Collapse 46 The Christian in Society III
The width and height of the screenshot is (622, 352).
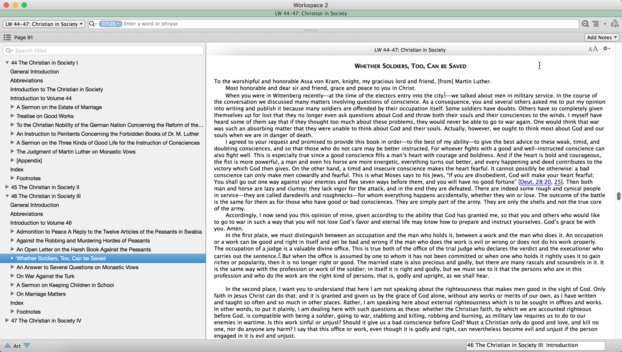(7, 196)
